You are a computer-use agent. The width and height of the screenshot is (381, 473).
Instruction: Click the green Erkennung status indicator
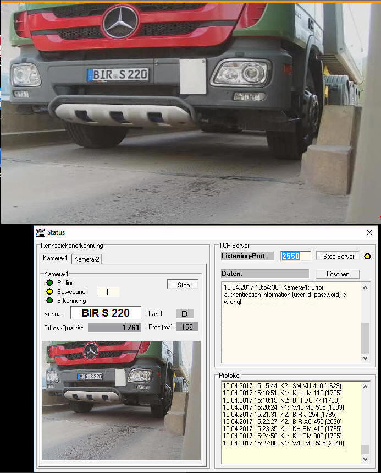pyautogui.click(x=49, y=301)
